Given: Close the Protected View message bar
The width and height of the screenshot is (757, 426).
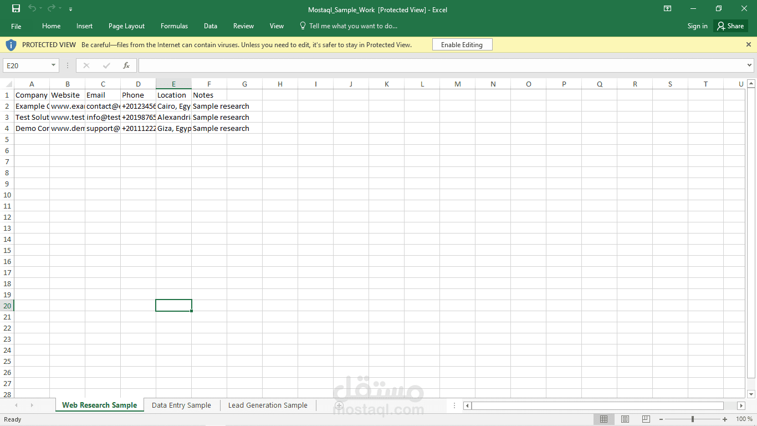Looking at the screenshot, I should tap(749, 44).
